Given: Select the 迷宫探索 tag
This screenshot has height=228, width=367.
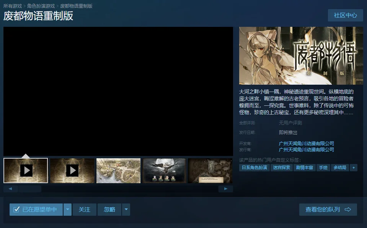Looking at the screenshot, I should (x=282, y=167).
